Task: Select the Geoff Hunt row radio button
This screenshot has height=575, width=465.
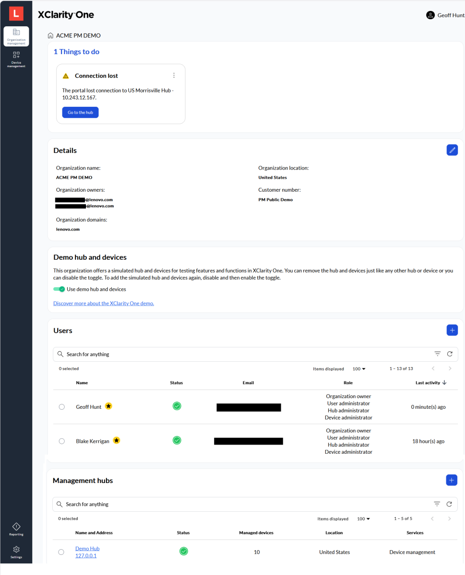Action: point(61,407)
